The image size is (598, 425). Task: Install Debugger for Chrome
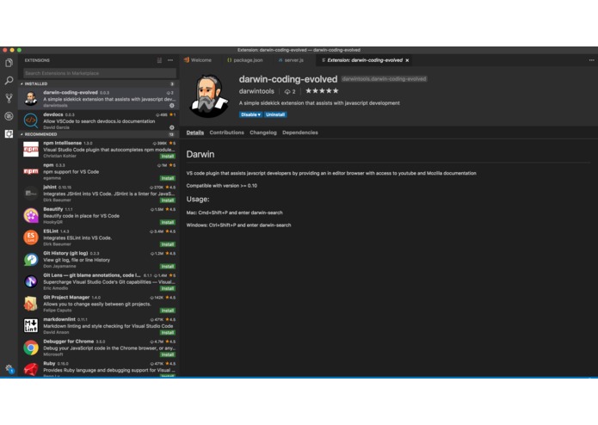[x=168, y=354]
